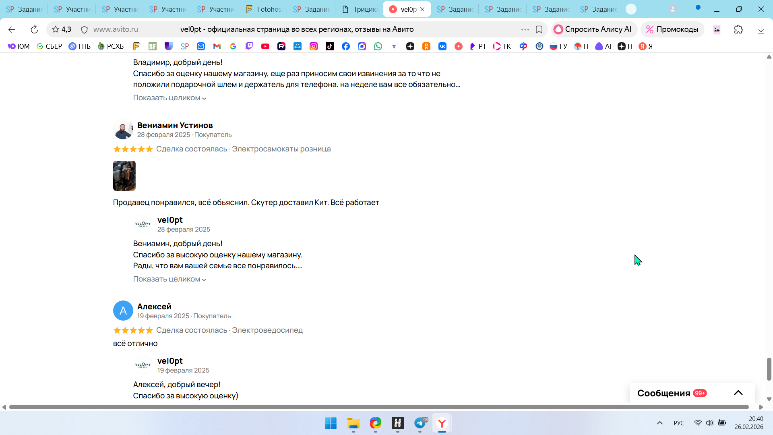773x435 pixels.
Task: Expand first 'Показать целиком' under Владимир reply
Action: pyautogui.click(x=169, y=98)
